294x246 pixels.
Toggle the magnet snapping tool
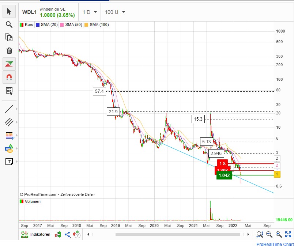(9, 77)
